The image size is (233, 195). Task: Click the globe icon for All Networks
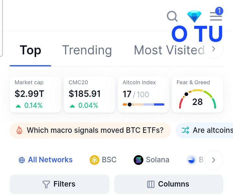tap(22, 160)
